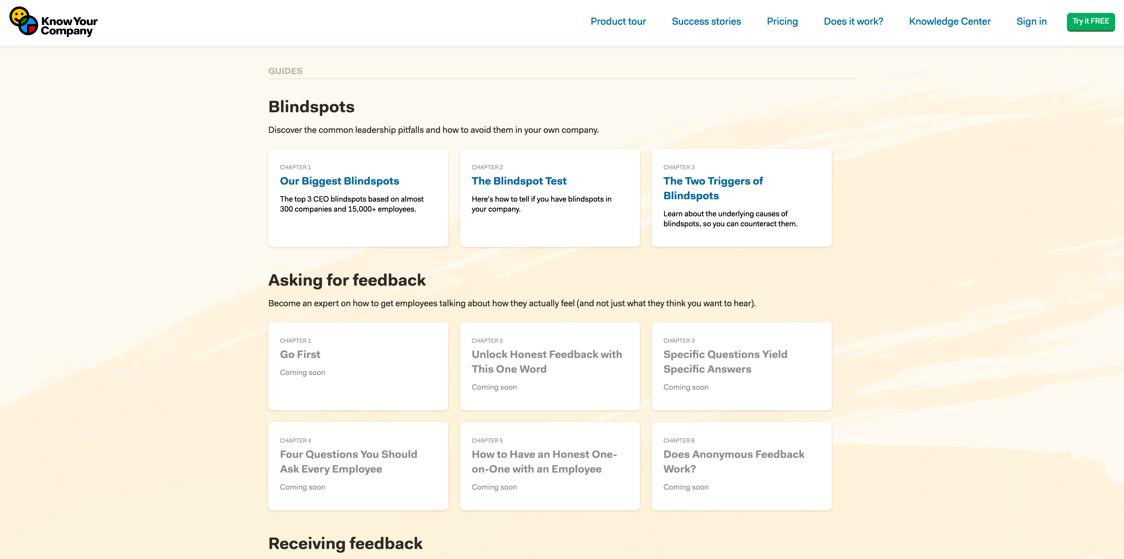1124x559 pixels.
Task: Select the 'Does it work?' nav link
Action: [853, 21]
